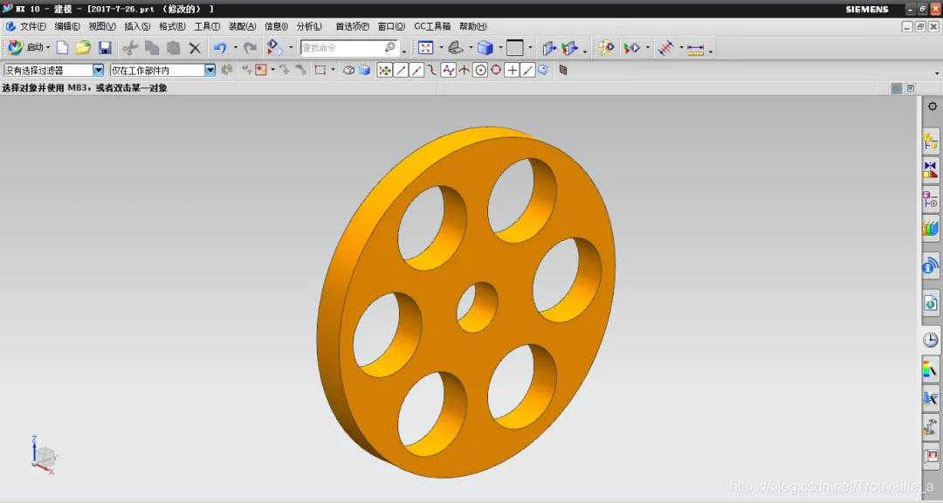Save the part with floppy icon
Image resolution: width=943 pixels, height=503 pixels.
(106, 47)
